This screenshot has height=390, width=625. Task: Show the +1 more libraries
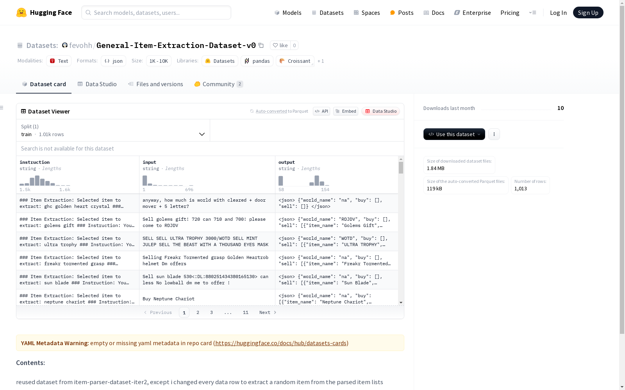[321, 61]
